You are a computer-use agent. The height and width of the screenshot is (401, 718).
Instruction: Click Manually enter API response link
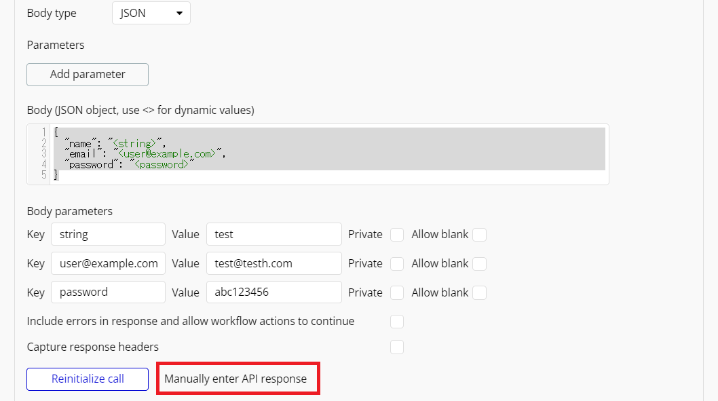click(x=235, y=379)
